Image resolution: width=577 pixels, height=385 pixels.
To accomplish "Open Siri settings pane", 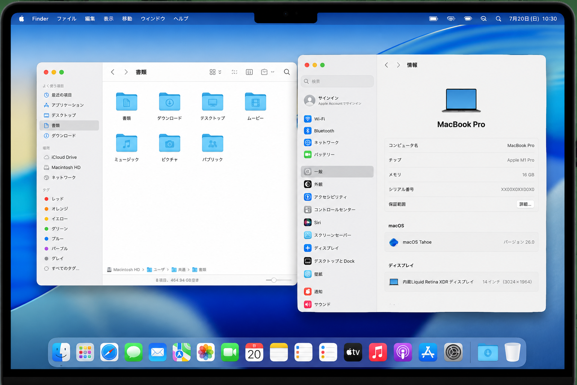I will coord(337,223).
